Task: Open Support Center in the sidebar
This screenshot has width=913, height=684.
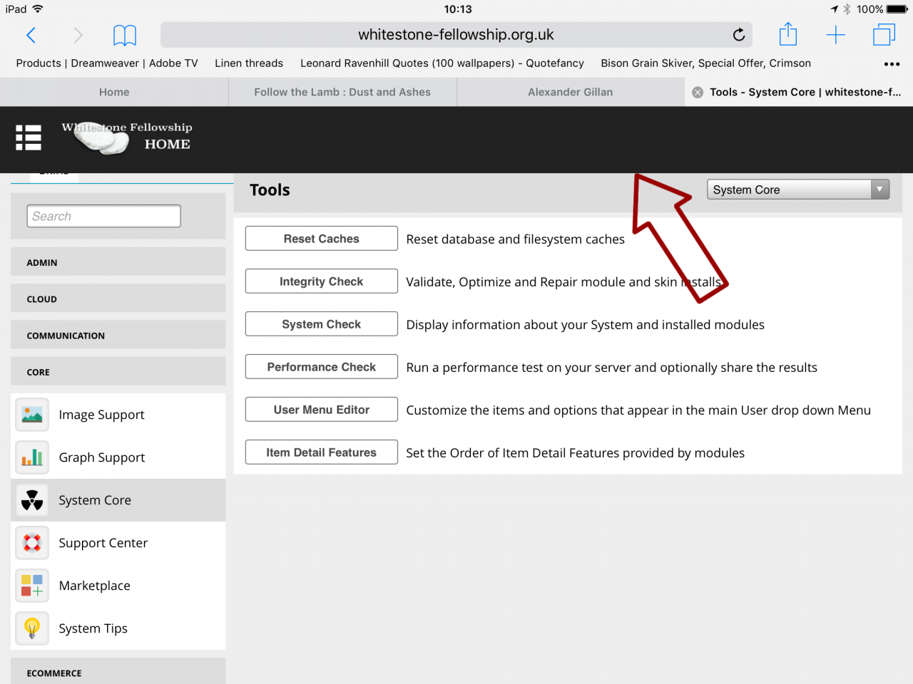Action: tap(118, 543)
